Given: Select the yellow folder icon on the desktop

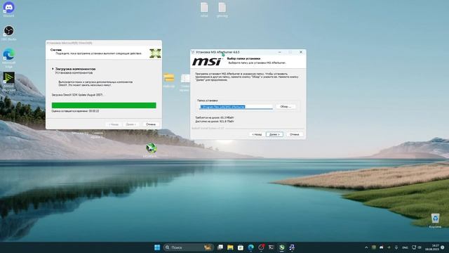Looking at the screenshot, I should click(x=169, y=78).
